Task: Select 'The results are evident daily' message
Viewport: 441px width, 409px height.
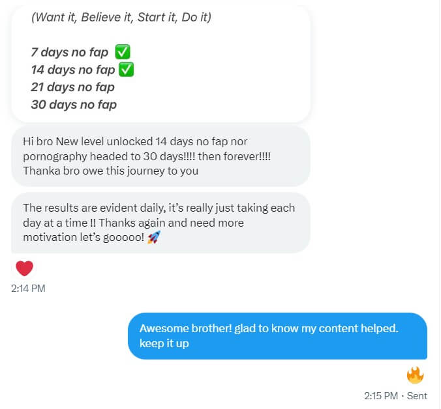Action: tap(161, 223)
